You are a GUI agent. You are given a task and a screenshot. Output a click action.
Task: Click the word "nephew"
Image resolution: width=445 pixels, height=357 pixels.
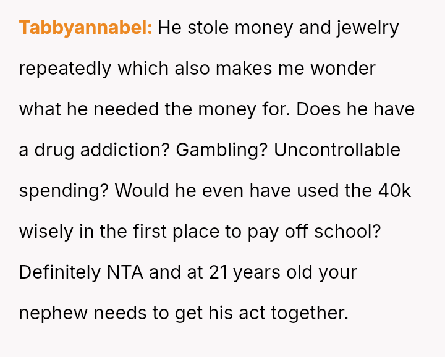54,313
